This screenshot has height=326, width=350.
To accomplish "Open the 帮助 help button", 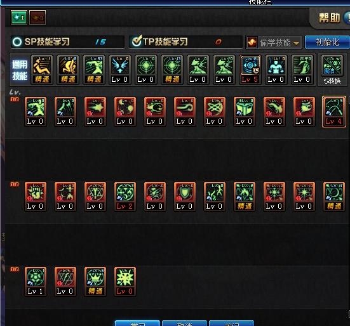I will (330, 18).
